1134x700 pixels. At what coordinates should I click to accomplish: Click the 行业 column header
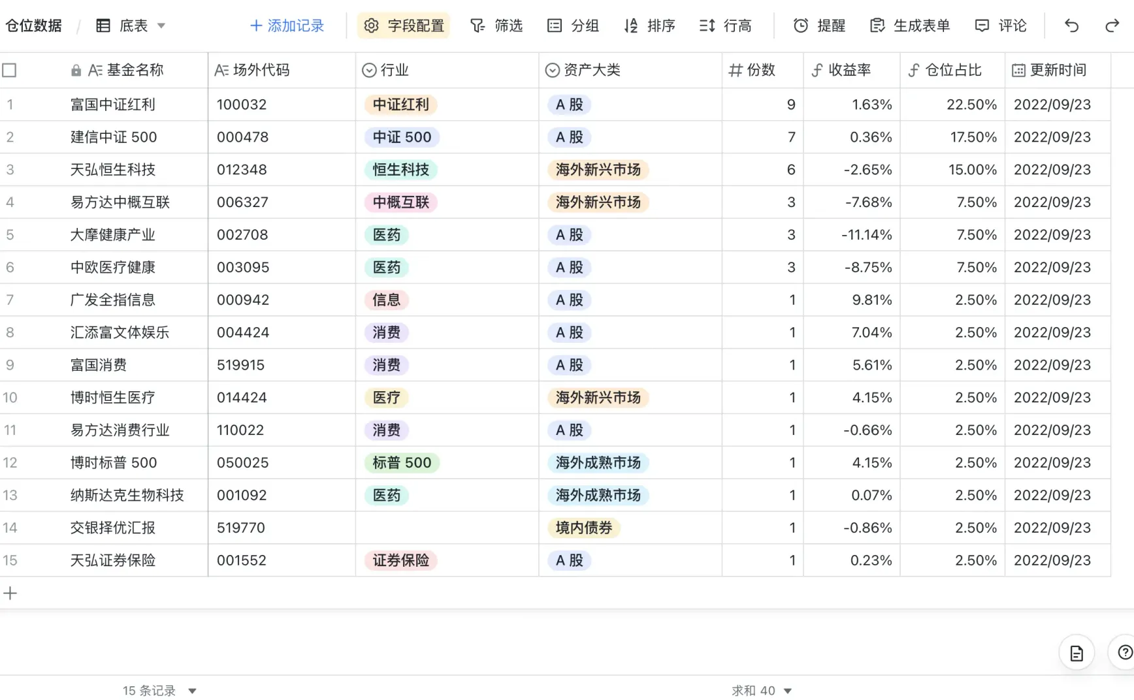click(447, 70)
